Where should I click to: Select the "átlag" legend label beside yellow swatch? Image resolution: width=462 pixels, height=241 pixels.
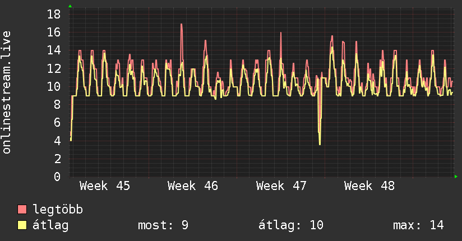51,225
